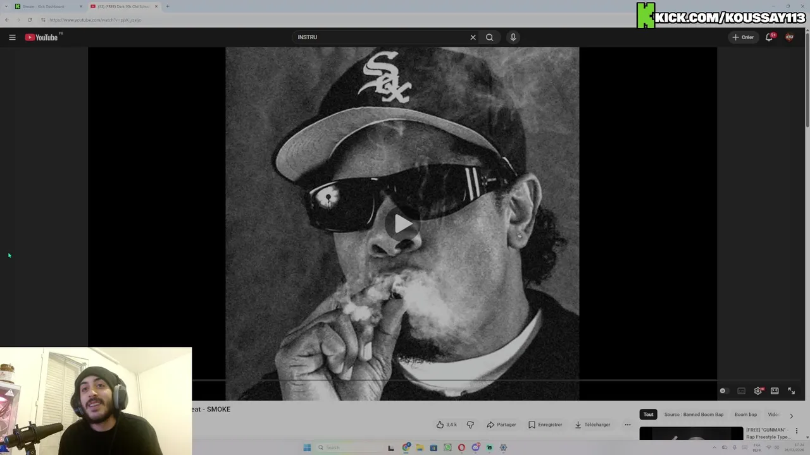
Task: Show hidden system tray icons
Action: tap(714, 447)
